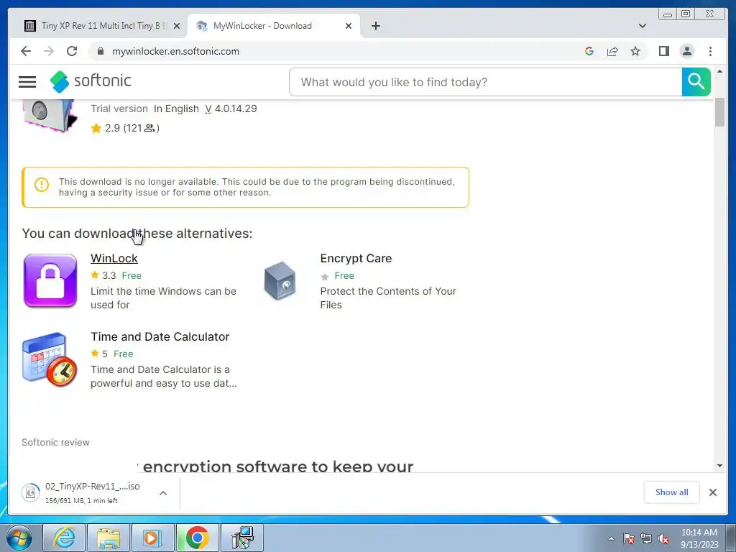Open the Windows Start menu
Viewport: 736px width, 552px height.
point(19,538)
